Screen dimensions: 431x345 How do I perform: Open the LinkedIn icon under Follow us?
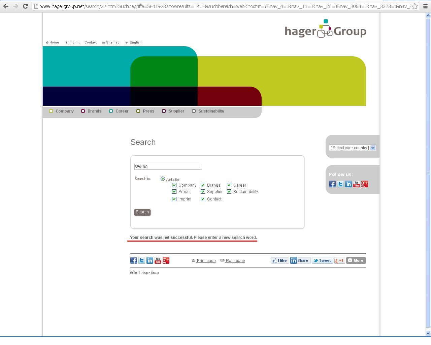[x=349, y=184]
